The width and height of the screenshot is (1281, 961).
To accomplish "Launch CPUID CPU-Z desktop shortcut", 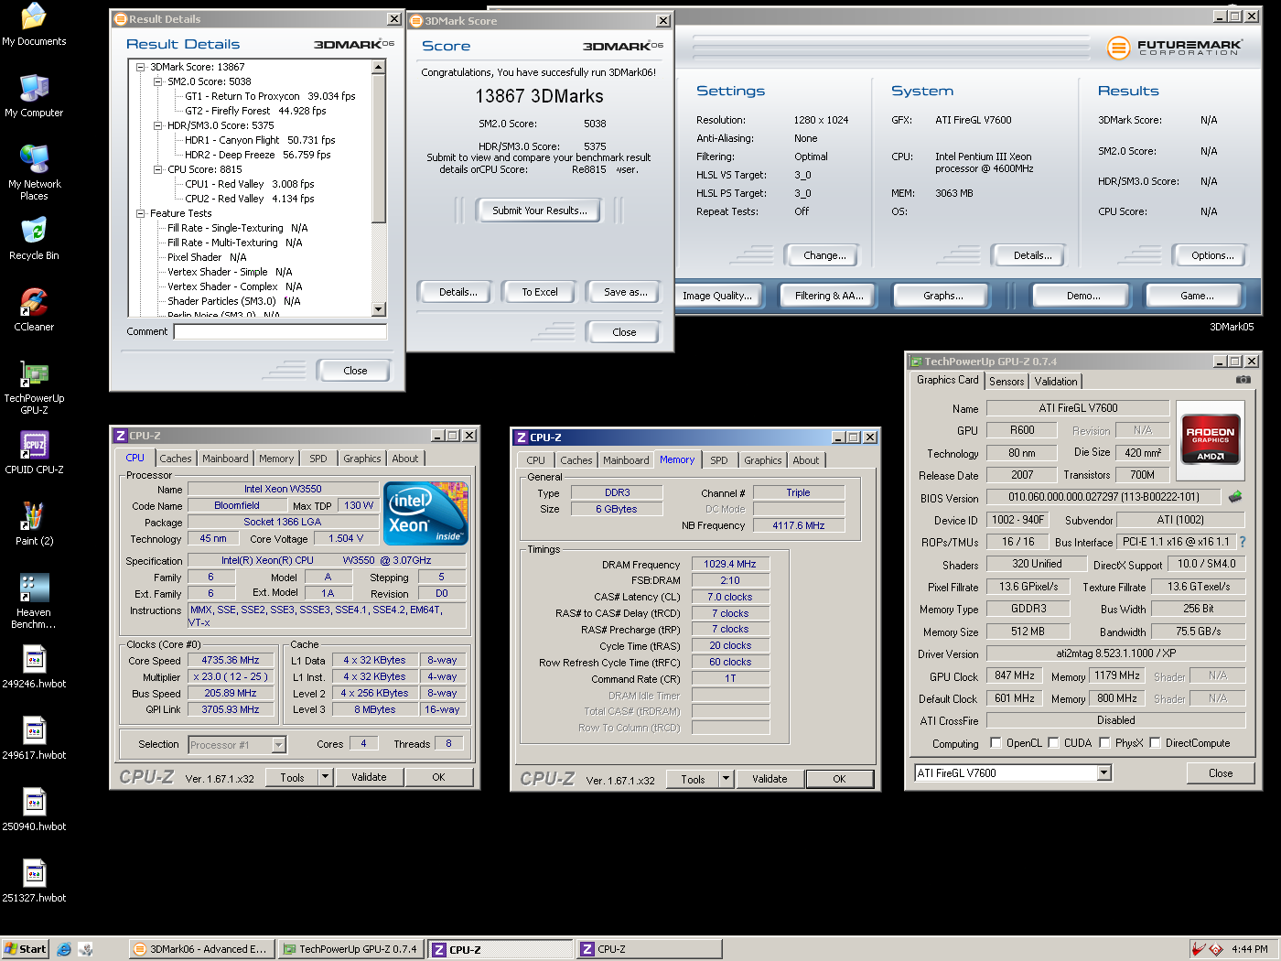I will point(34,453).
